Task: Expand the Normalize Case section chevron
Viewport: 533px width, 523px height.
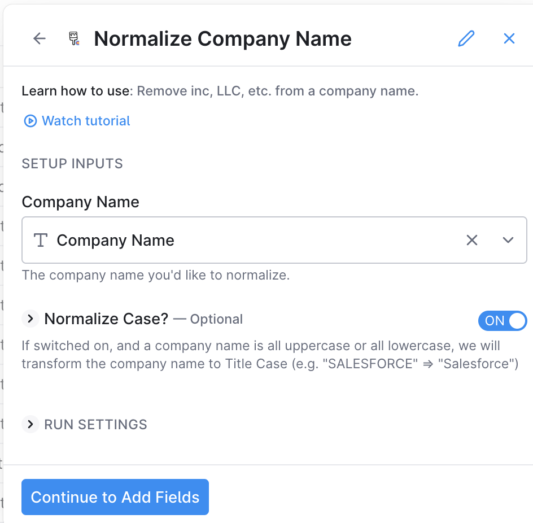Action: click(30, 319)
